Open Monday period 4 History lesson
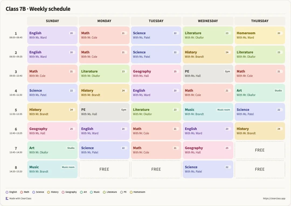Image resolution: width=291 pixels, height=206 pixels. 104,93
